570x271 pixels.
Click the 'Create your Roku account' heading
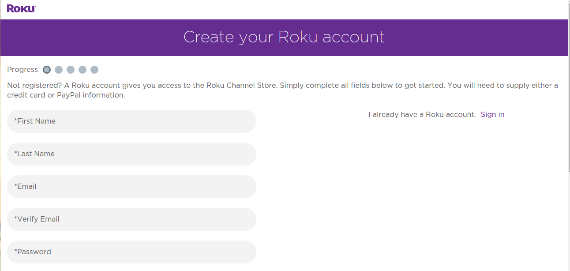[x=284, y=37]
